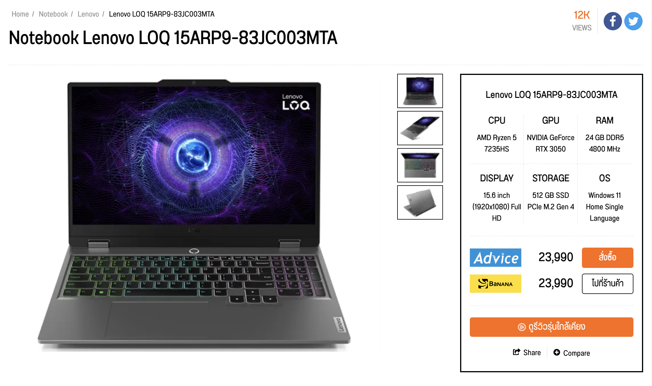Select the front-view laptop thumbnail

point(420,91)
